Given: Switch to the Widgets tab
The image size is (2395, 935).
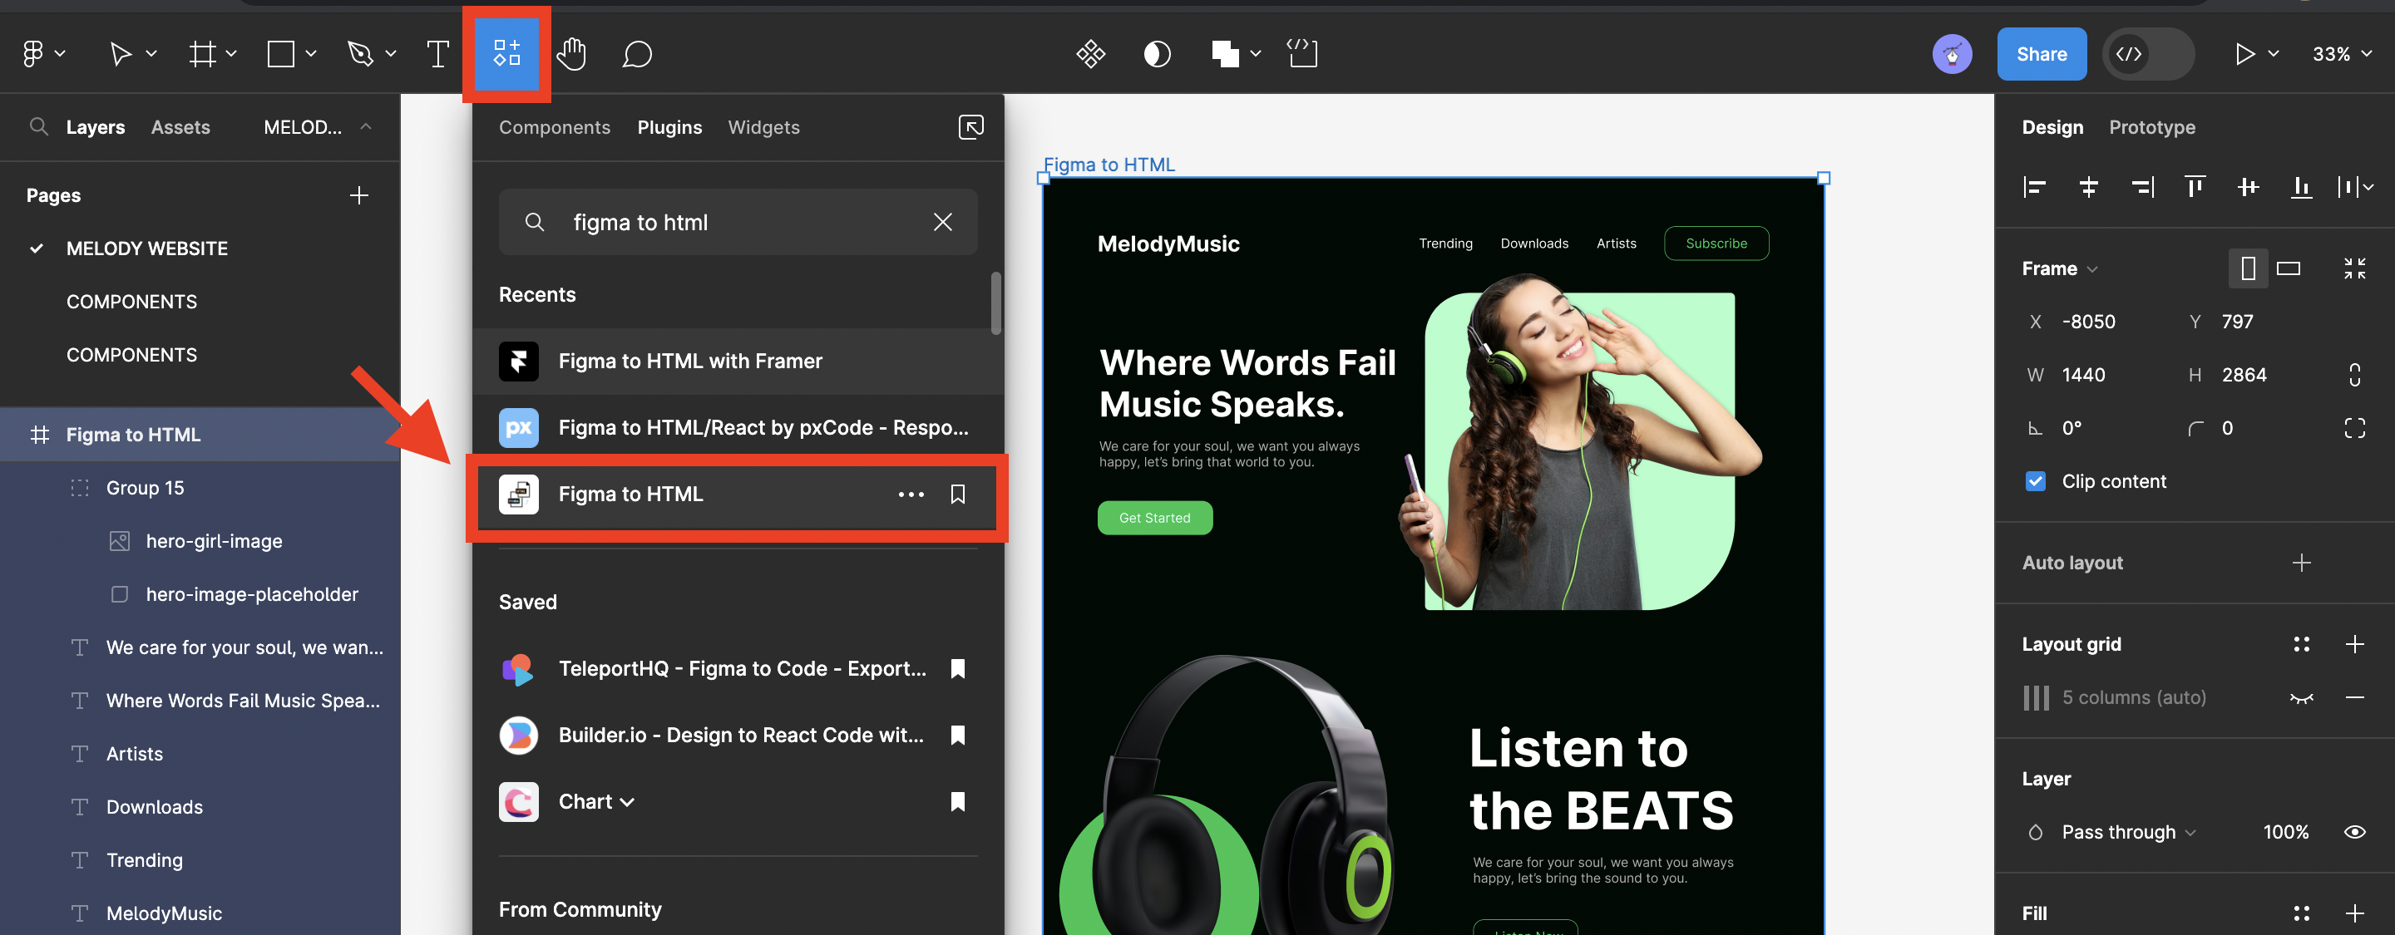Looking at the screenshot, I should pyautogui.click(x=763, y=127).
